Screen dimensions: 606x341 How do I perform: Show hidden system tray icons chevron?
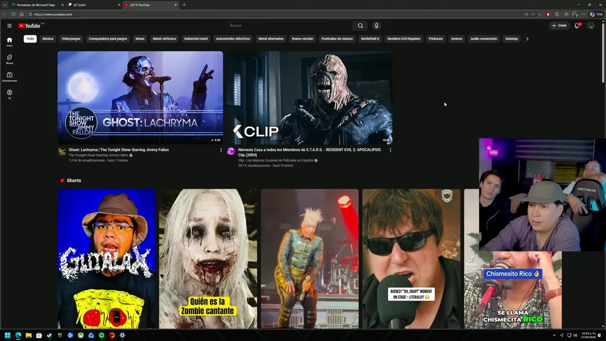(554, 335)
